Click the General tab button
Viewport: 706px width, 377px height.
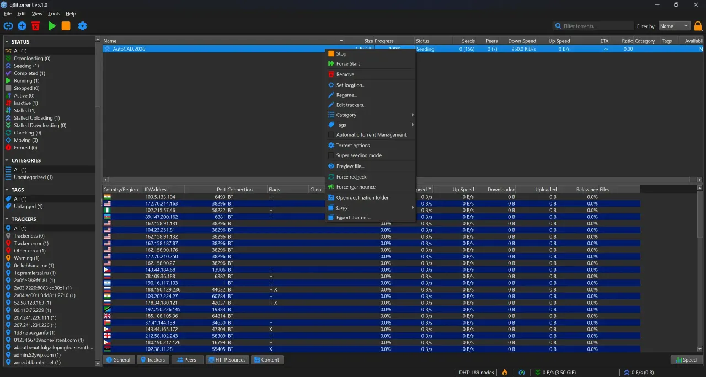118,360
